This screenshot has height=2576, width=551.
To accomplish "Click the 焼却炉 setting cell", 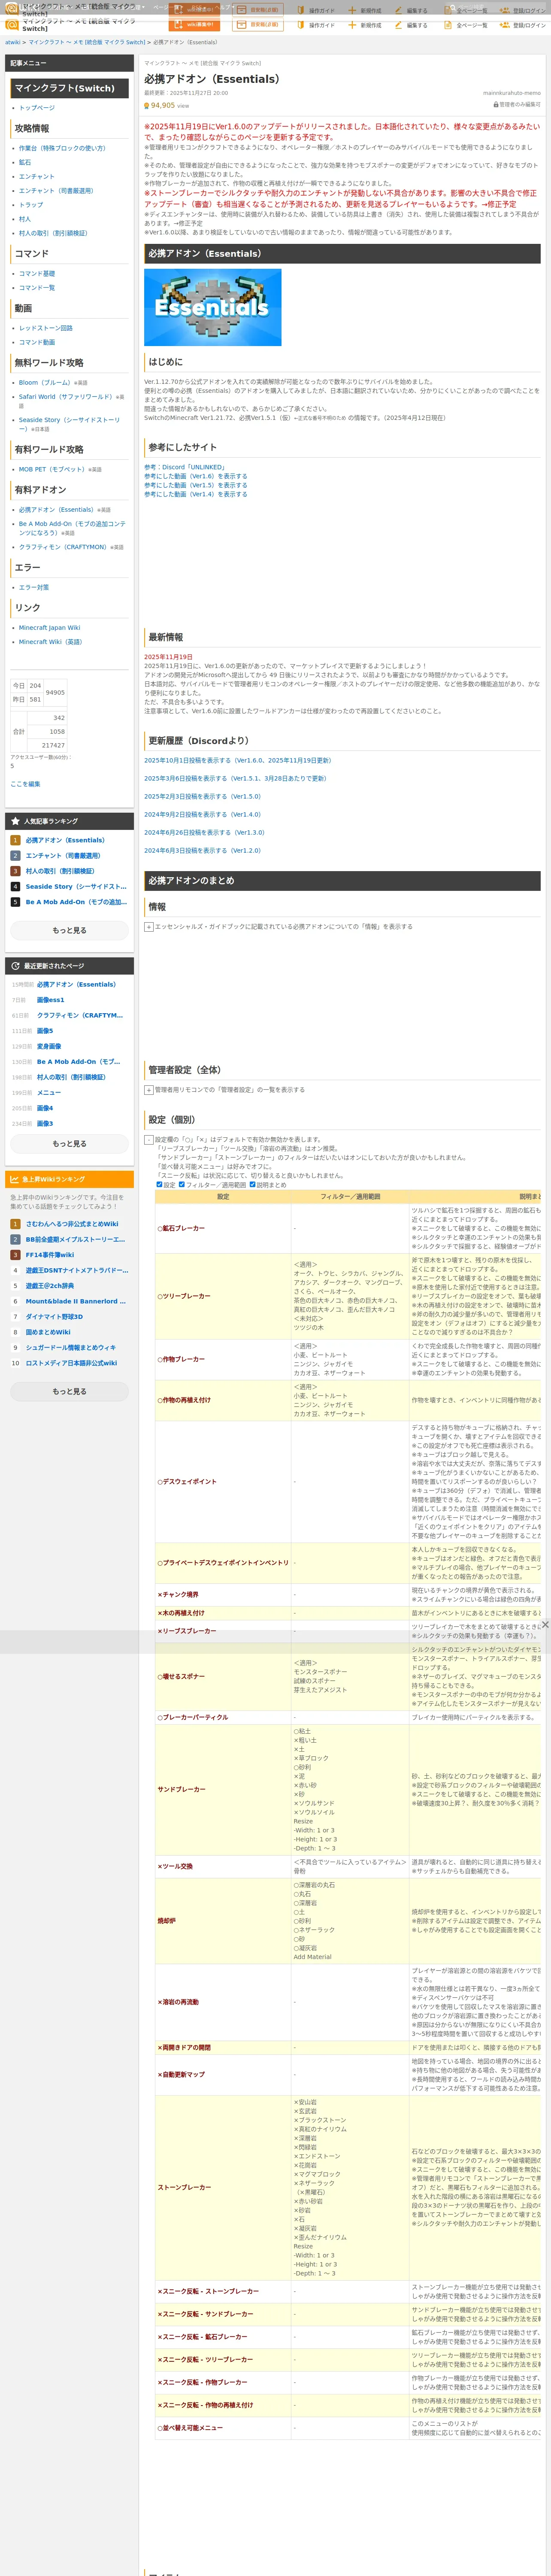I will [x=223, y=1921].
